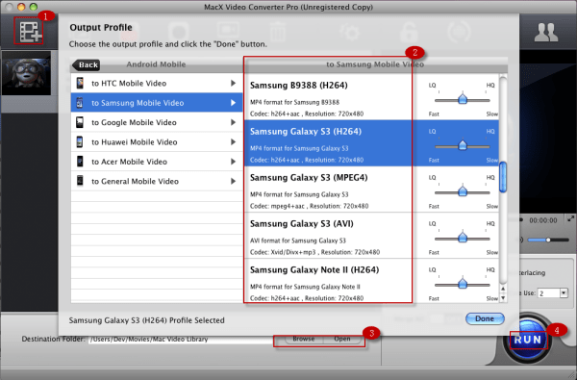Adjust quality slider for Galaxy Note II
This screenshot has width=577, height=380.
point(463,284)
